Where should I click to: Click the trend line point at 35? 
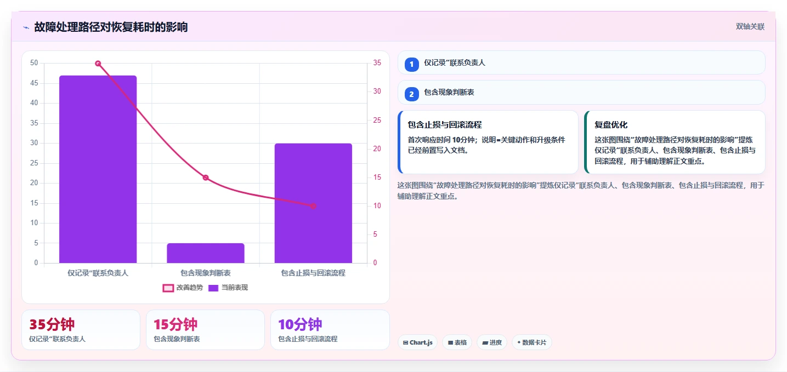(x=98, y=64)
